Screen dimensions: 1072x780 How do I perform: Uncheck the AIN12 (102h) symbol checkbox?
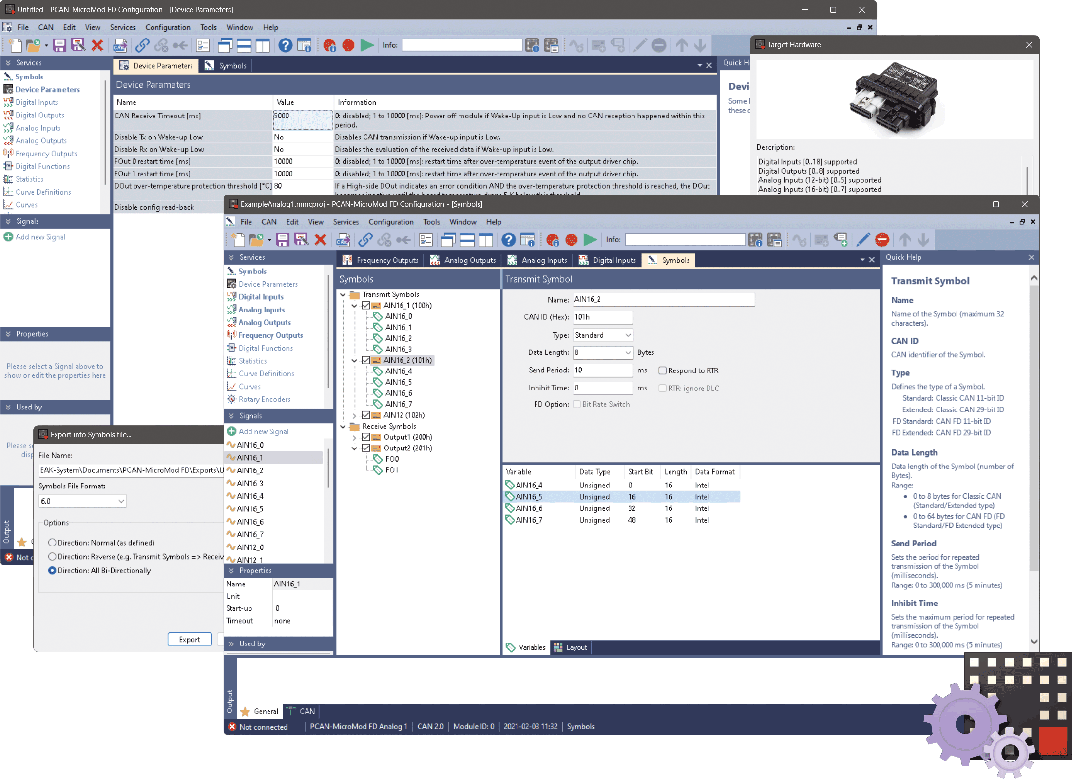(x=366, y=415)
